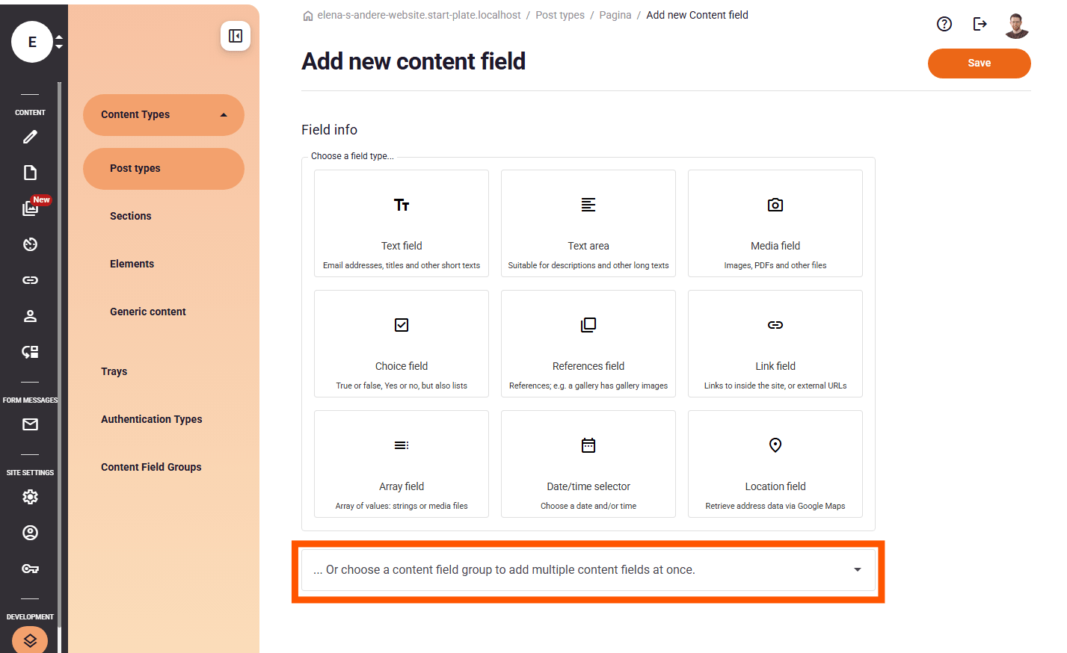
Task: Open the site switcher arrows beside E
Action: pyautogui.click(x=59, y=42)
